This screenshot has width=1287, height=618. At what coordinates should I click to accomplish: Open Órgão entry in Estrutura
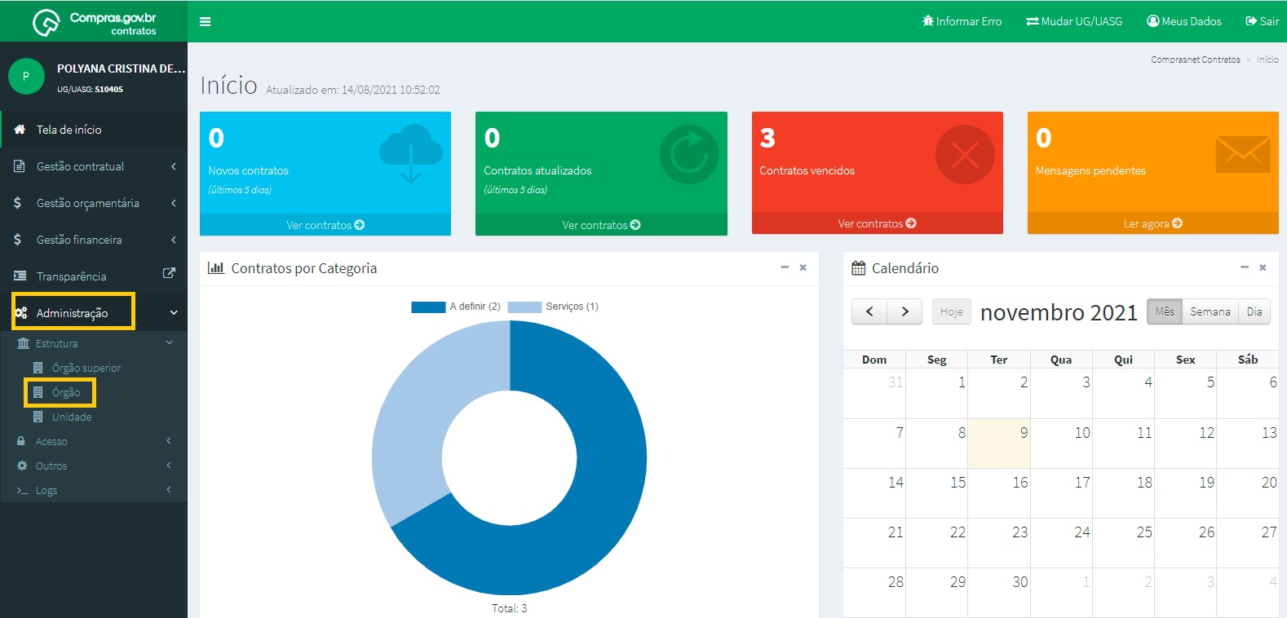click(66, 392)
